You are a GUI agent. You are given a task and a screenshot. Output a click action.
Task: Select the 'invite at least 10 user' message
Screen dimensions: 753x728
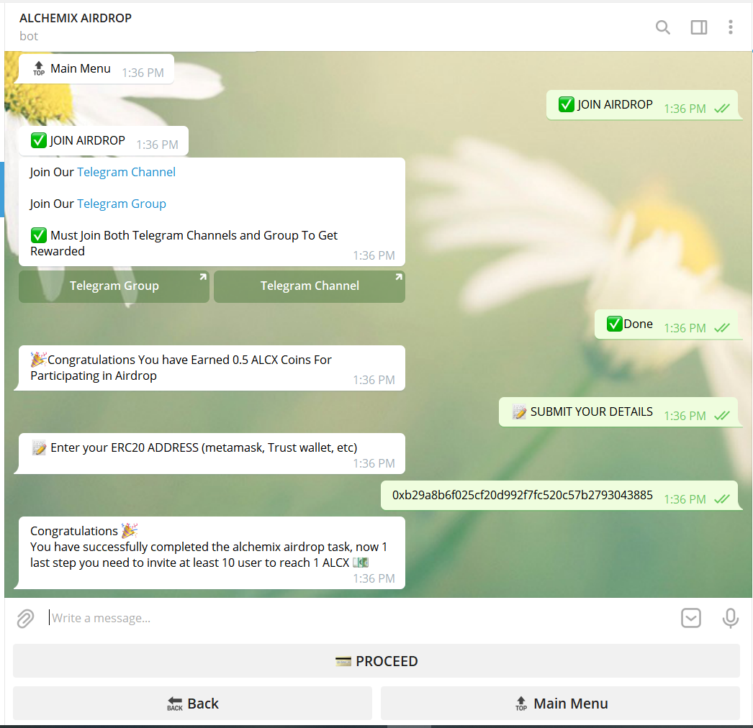point(212,552)
